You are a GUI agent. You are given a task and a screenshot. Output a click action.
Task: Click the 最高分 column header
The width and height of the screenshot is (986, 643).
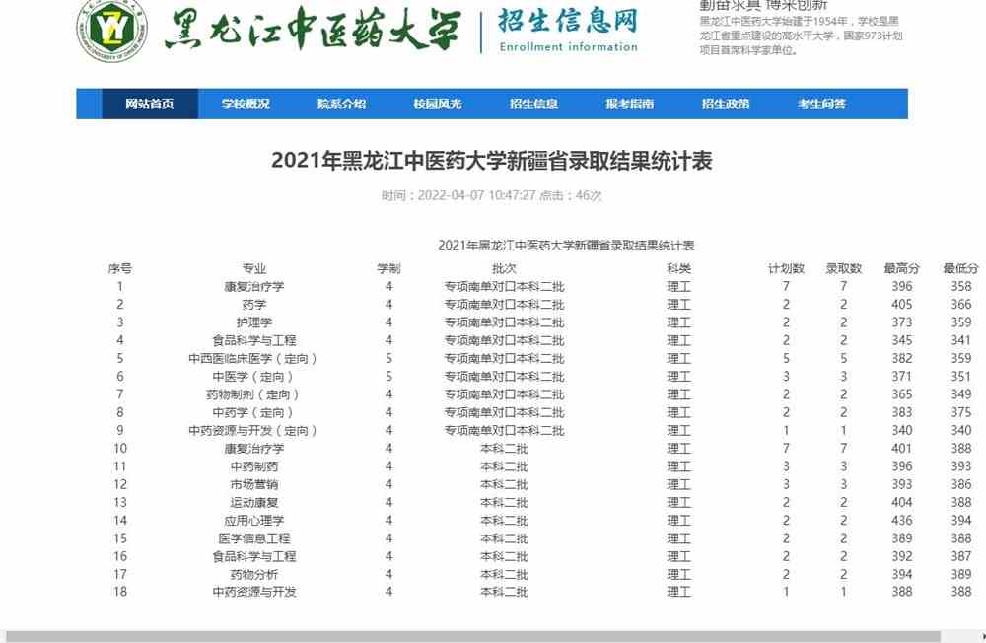point(902,268)
